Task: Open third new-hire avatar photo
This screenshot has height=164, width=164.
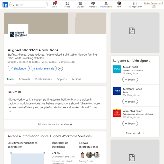Action: [97, 155]
